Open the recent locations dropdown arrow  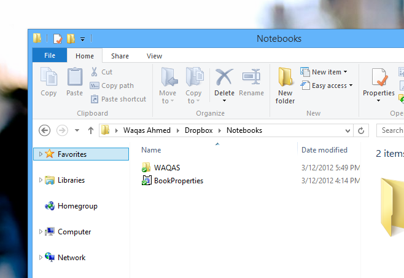pyautogui.click(x=77, y=130)
